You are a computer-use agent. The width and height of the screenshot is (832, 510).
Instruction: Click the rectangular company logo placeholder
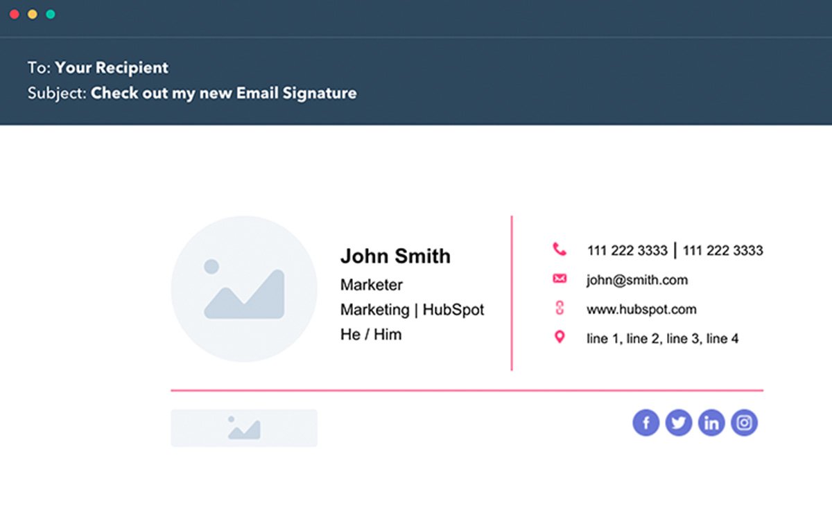click(x=243, y=428)
